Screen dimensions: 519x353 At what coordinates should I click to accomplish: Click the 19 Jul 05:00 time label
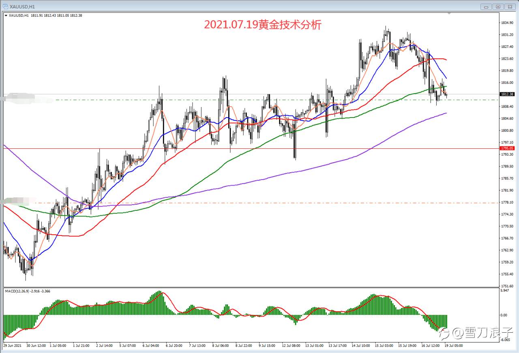(453, 346)
